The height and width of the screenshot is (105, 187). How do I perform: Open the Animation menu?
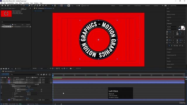(x=26, y=3)
